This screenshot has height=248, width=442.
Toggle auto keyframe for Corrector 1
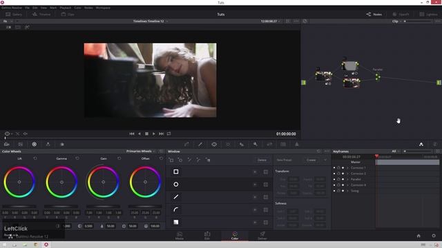coord(343,168)
